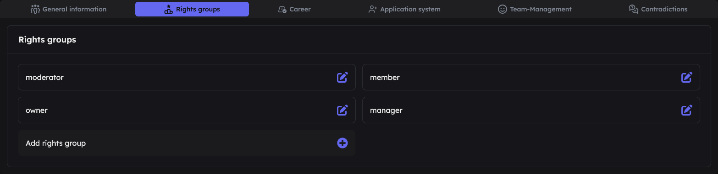
Task: Open the Career tab
Action: point(294,9)
